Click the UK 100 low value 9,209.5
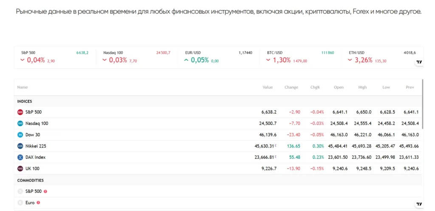The width and height of the screenshot is (435, 211). click(388, 169)
